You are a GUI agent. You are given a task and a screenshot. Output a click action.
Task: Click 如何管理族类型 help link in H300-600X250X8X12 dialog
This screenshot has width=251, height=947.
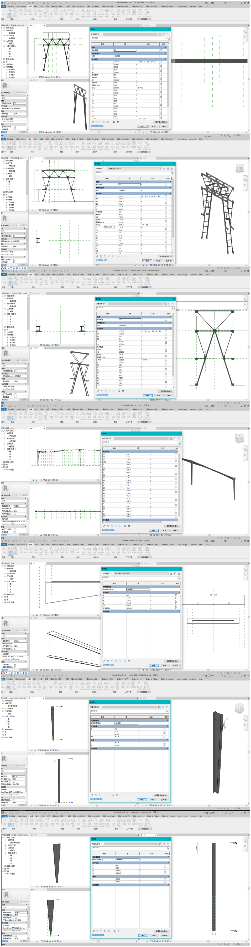click(108, 664)
